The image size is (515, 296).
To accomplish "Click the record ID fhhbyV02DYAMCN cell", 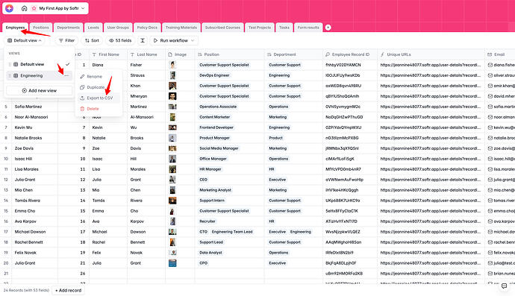I will (x=350, y=65).
